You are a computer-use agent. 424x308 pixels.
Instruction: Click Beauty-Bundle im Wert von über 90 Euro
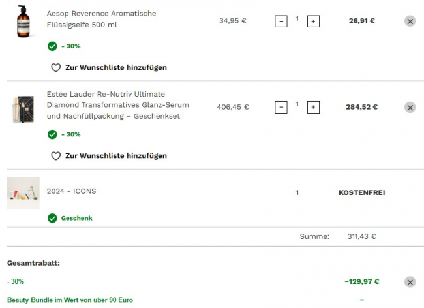click(x=70, y=300)
